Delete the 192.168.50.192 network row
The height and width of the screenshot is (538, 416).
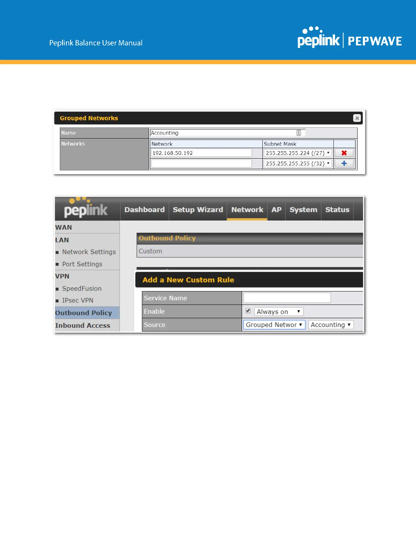344,153
